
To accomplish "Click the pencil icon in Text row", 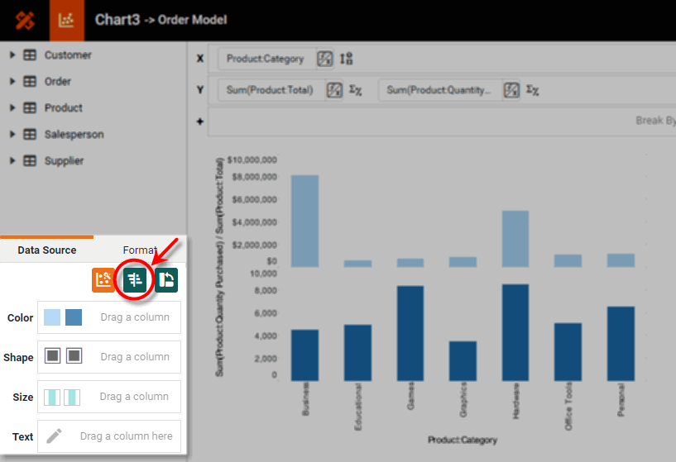I will pos(54,436).
